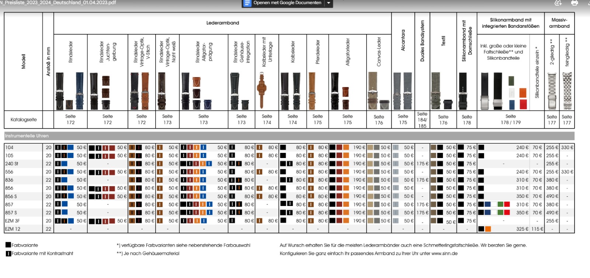The image size is (590, 278).
Task: Click 'Openen met Google Documenten' button
Action: (x=287, y=3)
